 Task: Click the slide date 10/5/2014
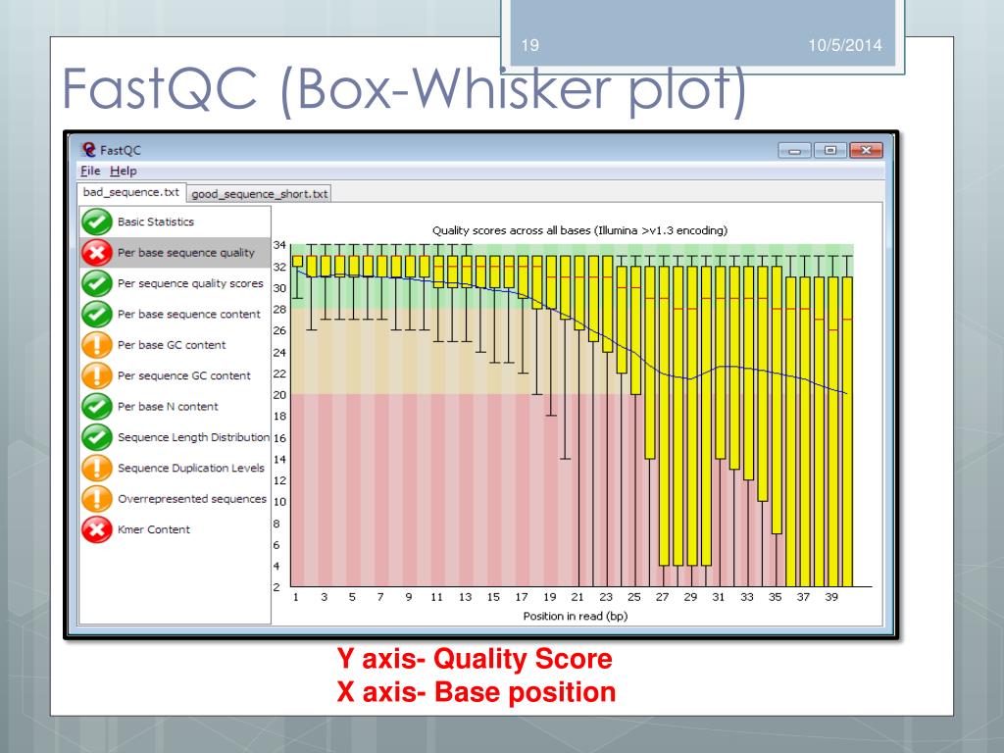(x=844, y=45)
